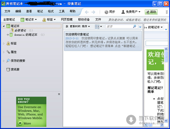Open the list view options dropdown
This screenshot has width=170, height=129.
[x=98, y=27]
